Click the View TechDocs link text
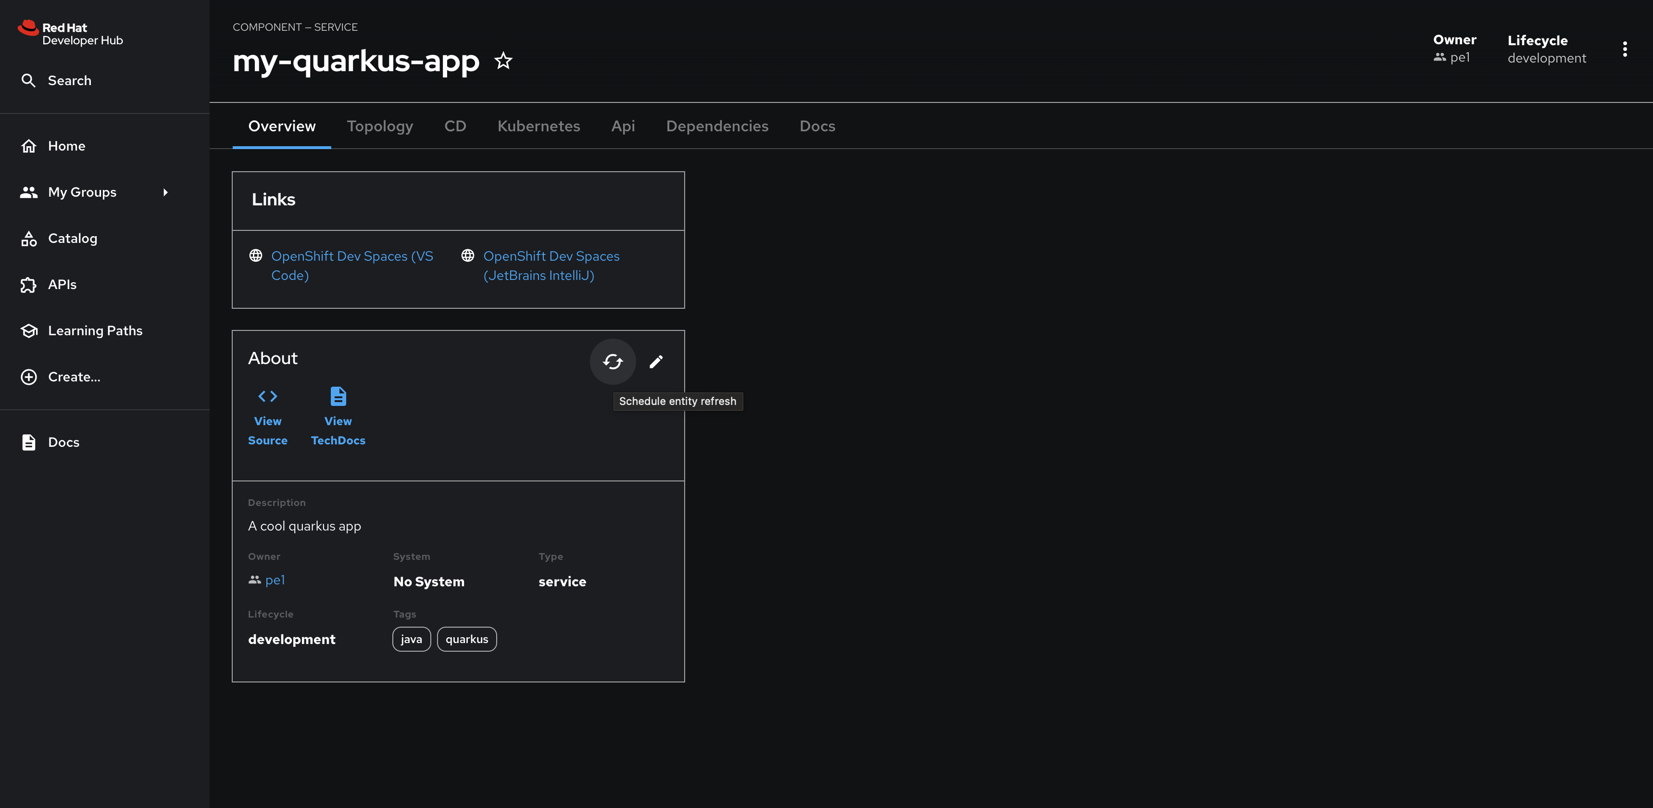The width and height of the screenshot is (1653, 808). (x=338, y=430)
